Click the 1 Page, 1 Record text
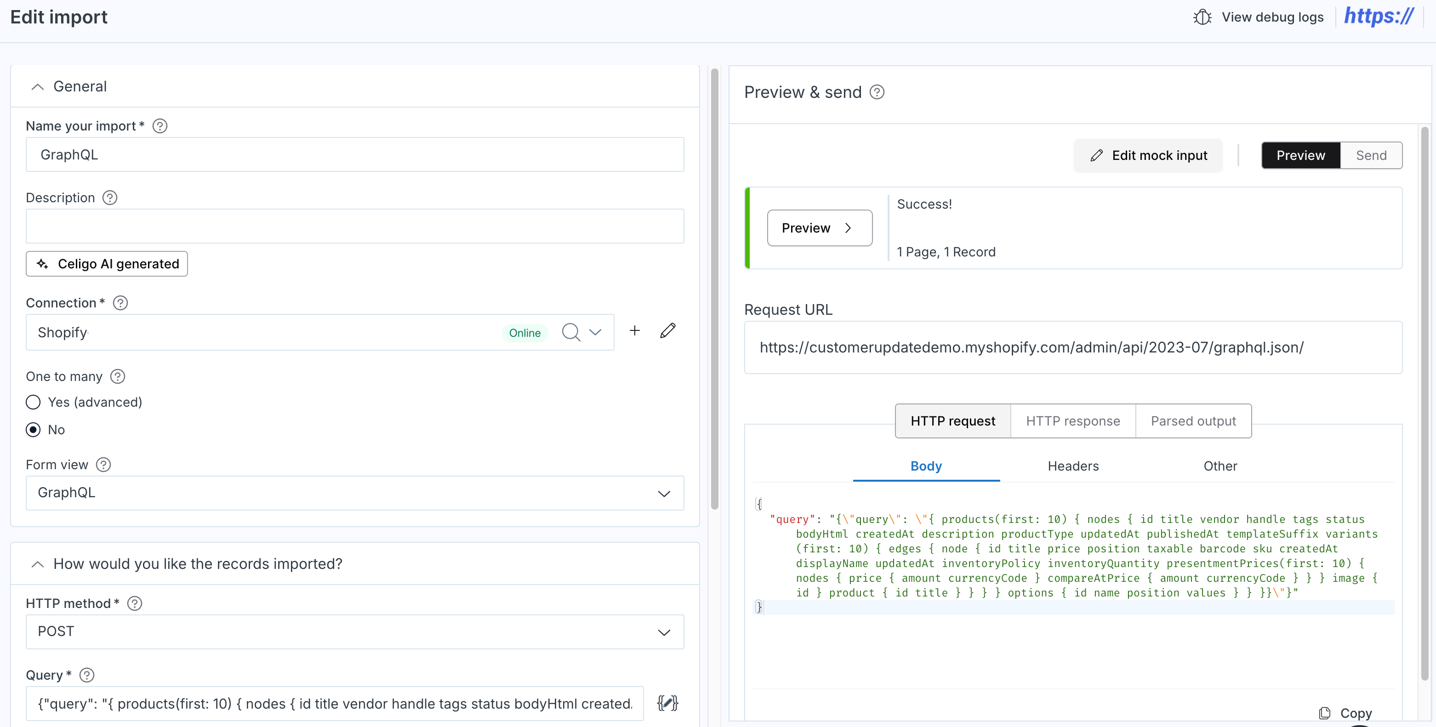1436x727 pixels. point(946,252)
